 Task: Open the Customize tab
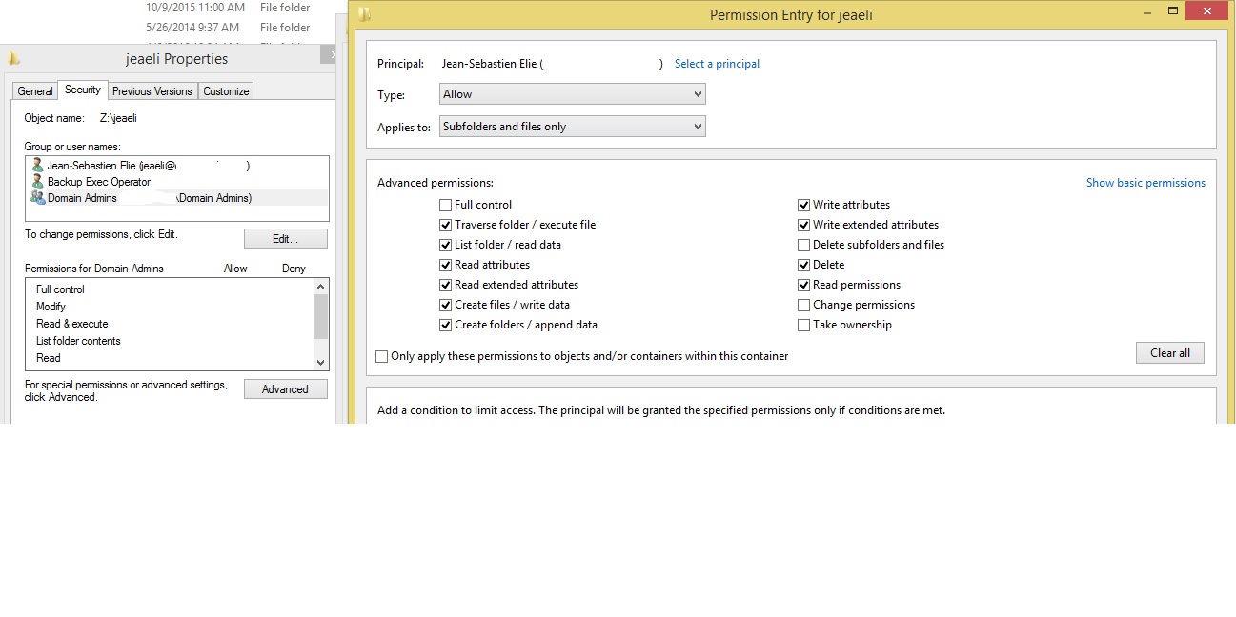(225, 90)
